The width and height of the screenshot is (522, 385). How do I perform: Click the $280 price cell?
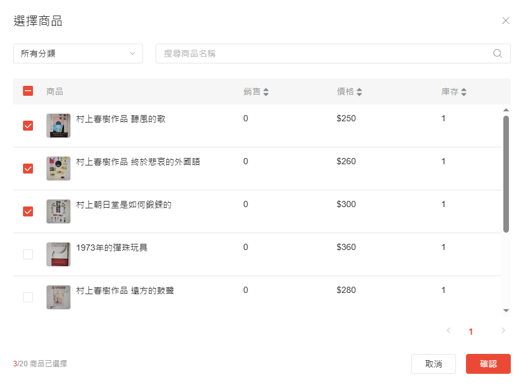346,290
